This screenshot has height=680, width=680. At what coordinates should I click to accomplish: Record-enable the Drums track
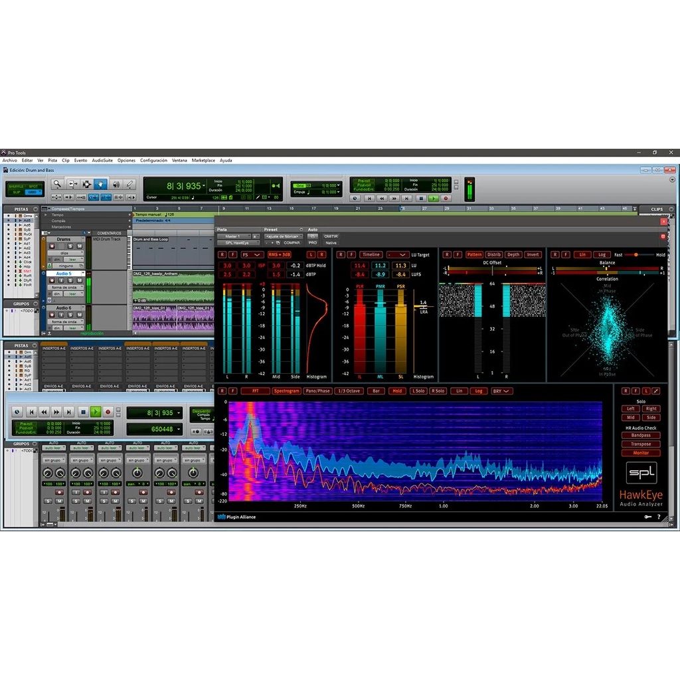(x=52, y=246)
